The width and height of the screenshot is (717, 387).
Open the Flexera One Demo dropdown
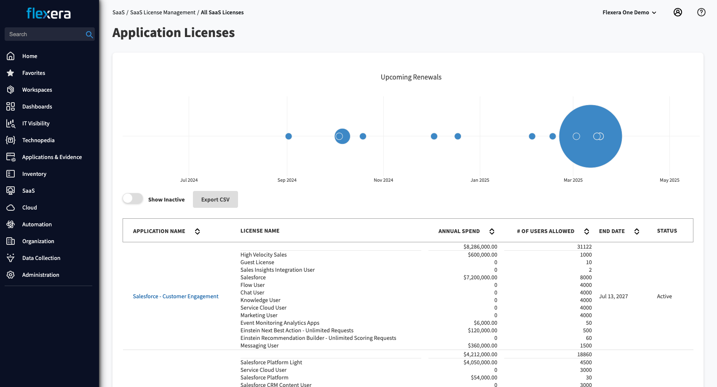pos(629,12)
